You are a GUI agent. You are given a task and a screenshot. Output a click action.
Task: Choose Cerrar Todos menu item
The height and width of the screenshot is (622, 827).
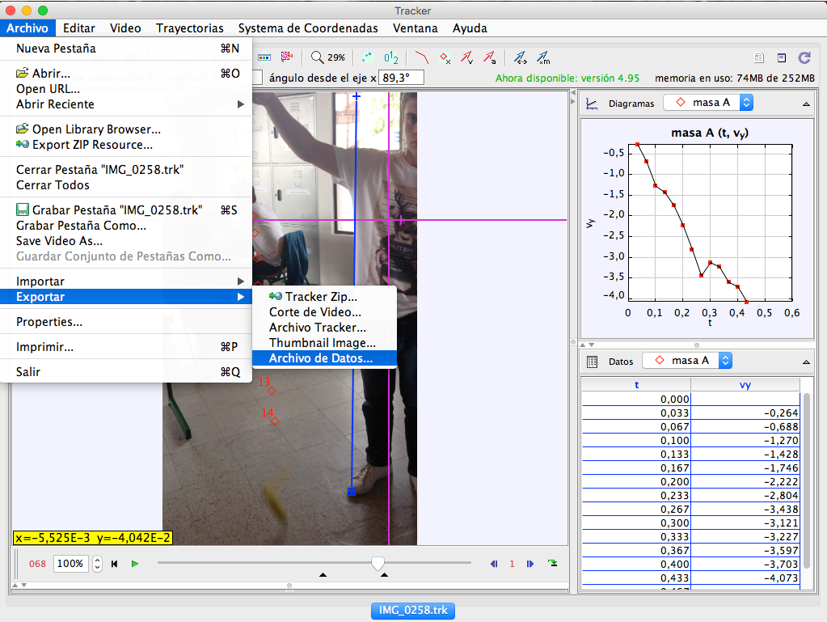(126, 185)
